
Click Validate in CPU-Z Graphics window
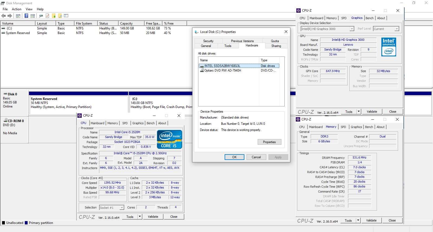pos(372,112)
